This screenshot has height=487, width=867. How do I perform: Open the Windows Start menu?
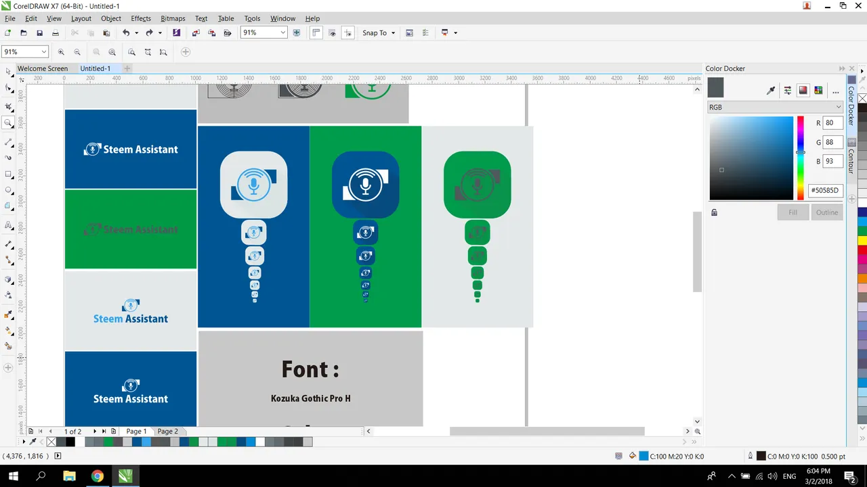pos(13,476)
